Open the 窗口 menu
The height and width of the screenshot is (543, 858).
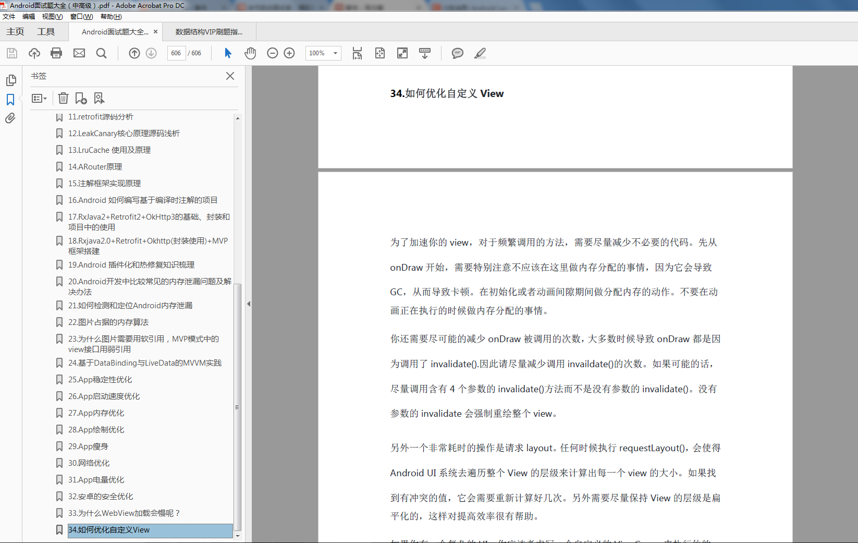(81, 17)
